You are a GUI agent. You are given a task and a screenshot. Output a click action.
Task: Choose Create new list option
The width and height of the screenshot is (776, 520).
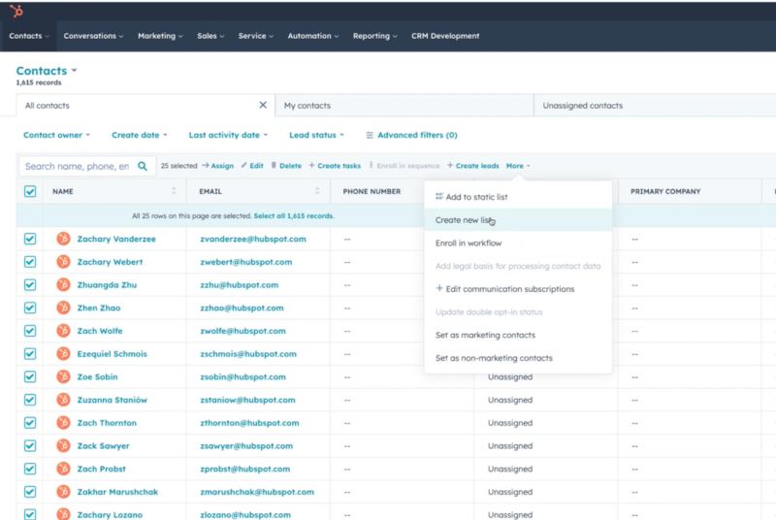(x=518, y=220)
